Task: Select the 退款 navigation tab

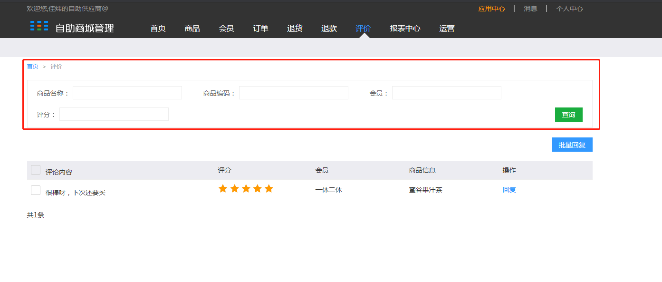Action: [329, 28]
